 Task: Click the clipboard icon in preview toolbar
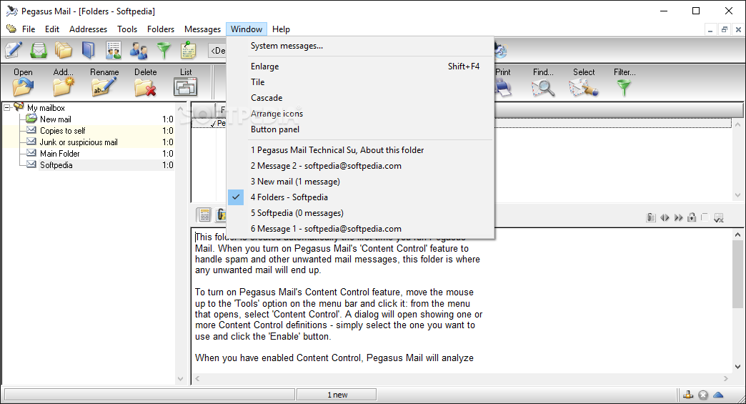651,217
